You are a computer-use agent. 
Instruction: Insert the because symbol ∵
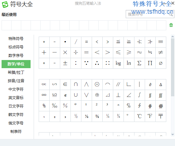click(86, 63)
